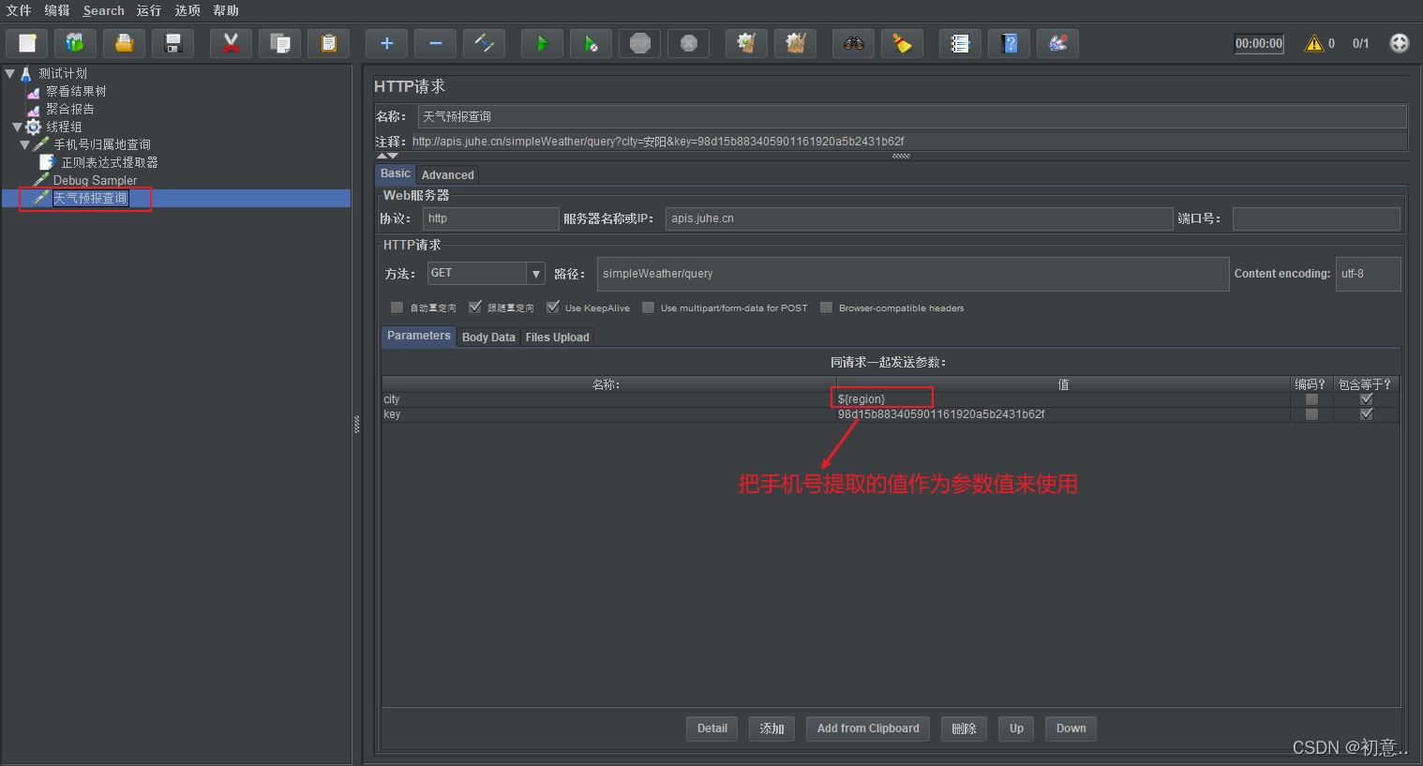This screenshot has width=1423, height=766.
Task: Click the 路径 field containing simpleWeather/query
Action: click(913, 274)
